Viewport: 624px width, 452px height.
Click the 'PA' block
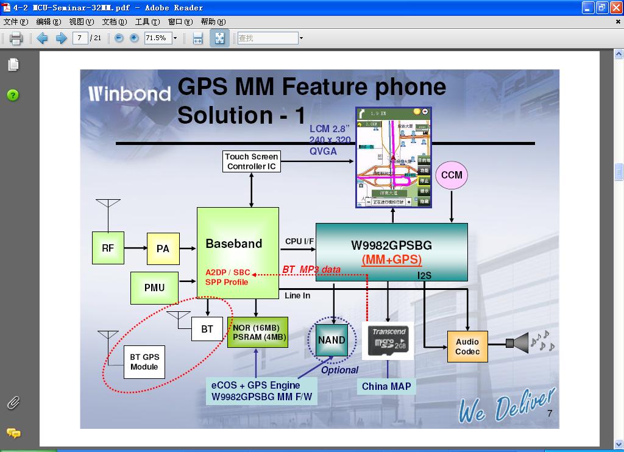(163, 249)
